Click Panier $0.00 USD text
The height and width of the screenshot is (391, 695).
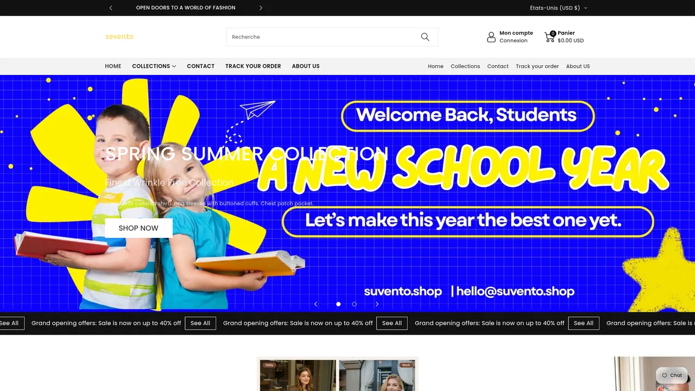click(571, 37)
